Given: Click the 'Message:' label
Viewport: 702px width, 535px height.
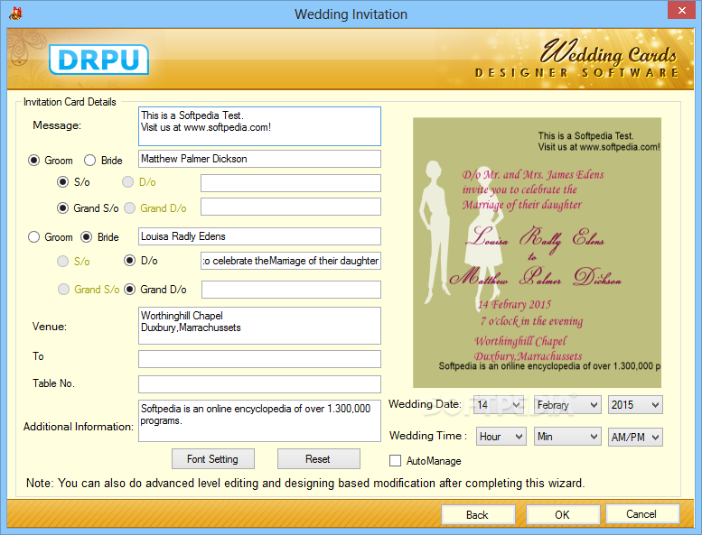Looking at the screenshot, I should 57,125.
